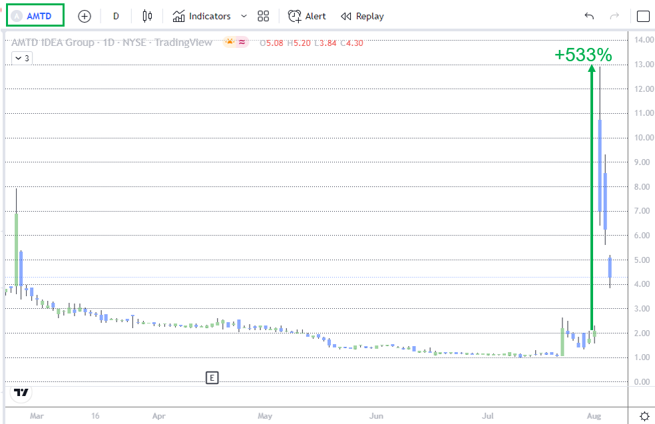Click the 5.00 price axis label
This screenshot has height=424, width=655.
tap(642, 260)
